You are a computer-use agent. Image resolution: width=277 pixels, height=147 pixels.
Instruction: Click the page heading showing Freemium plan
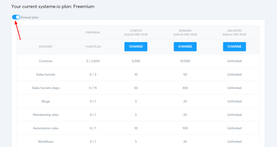53,6
